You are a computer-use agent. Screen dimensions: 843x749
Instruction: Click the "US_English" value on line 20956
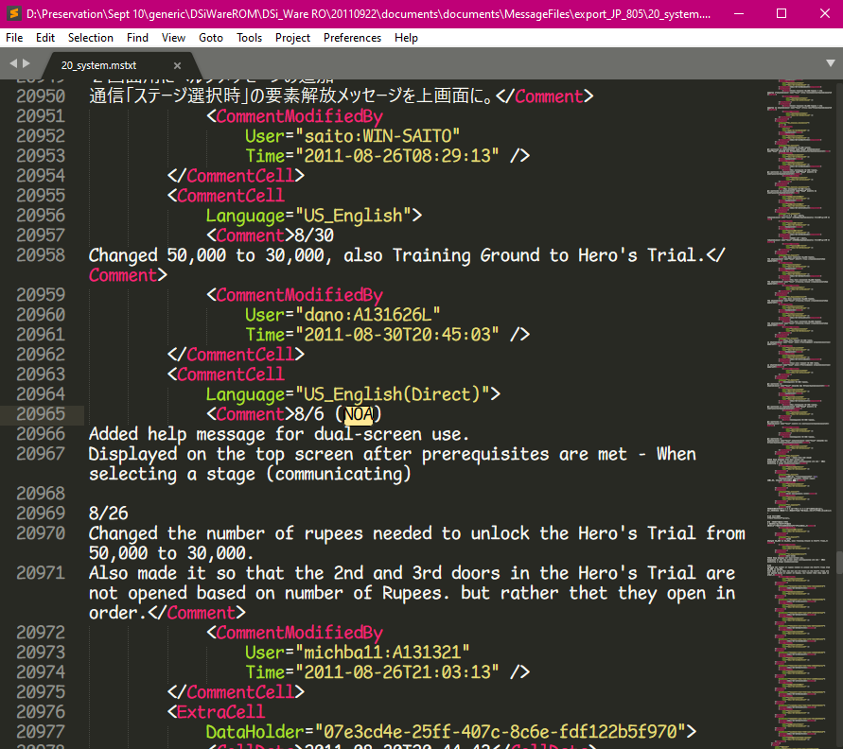click(353, 216)
